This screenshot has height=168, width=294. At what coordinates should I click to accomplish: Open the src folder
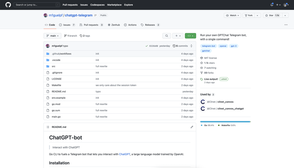(54, 66)
